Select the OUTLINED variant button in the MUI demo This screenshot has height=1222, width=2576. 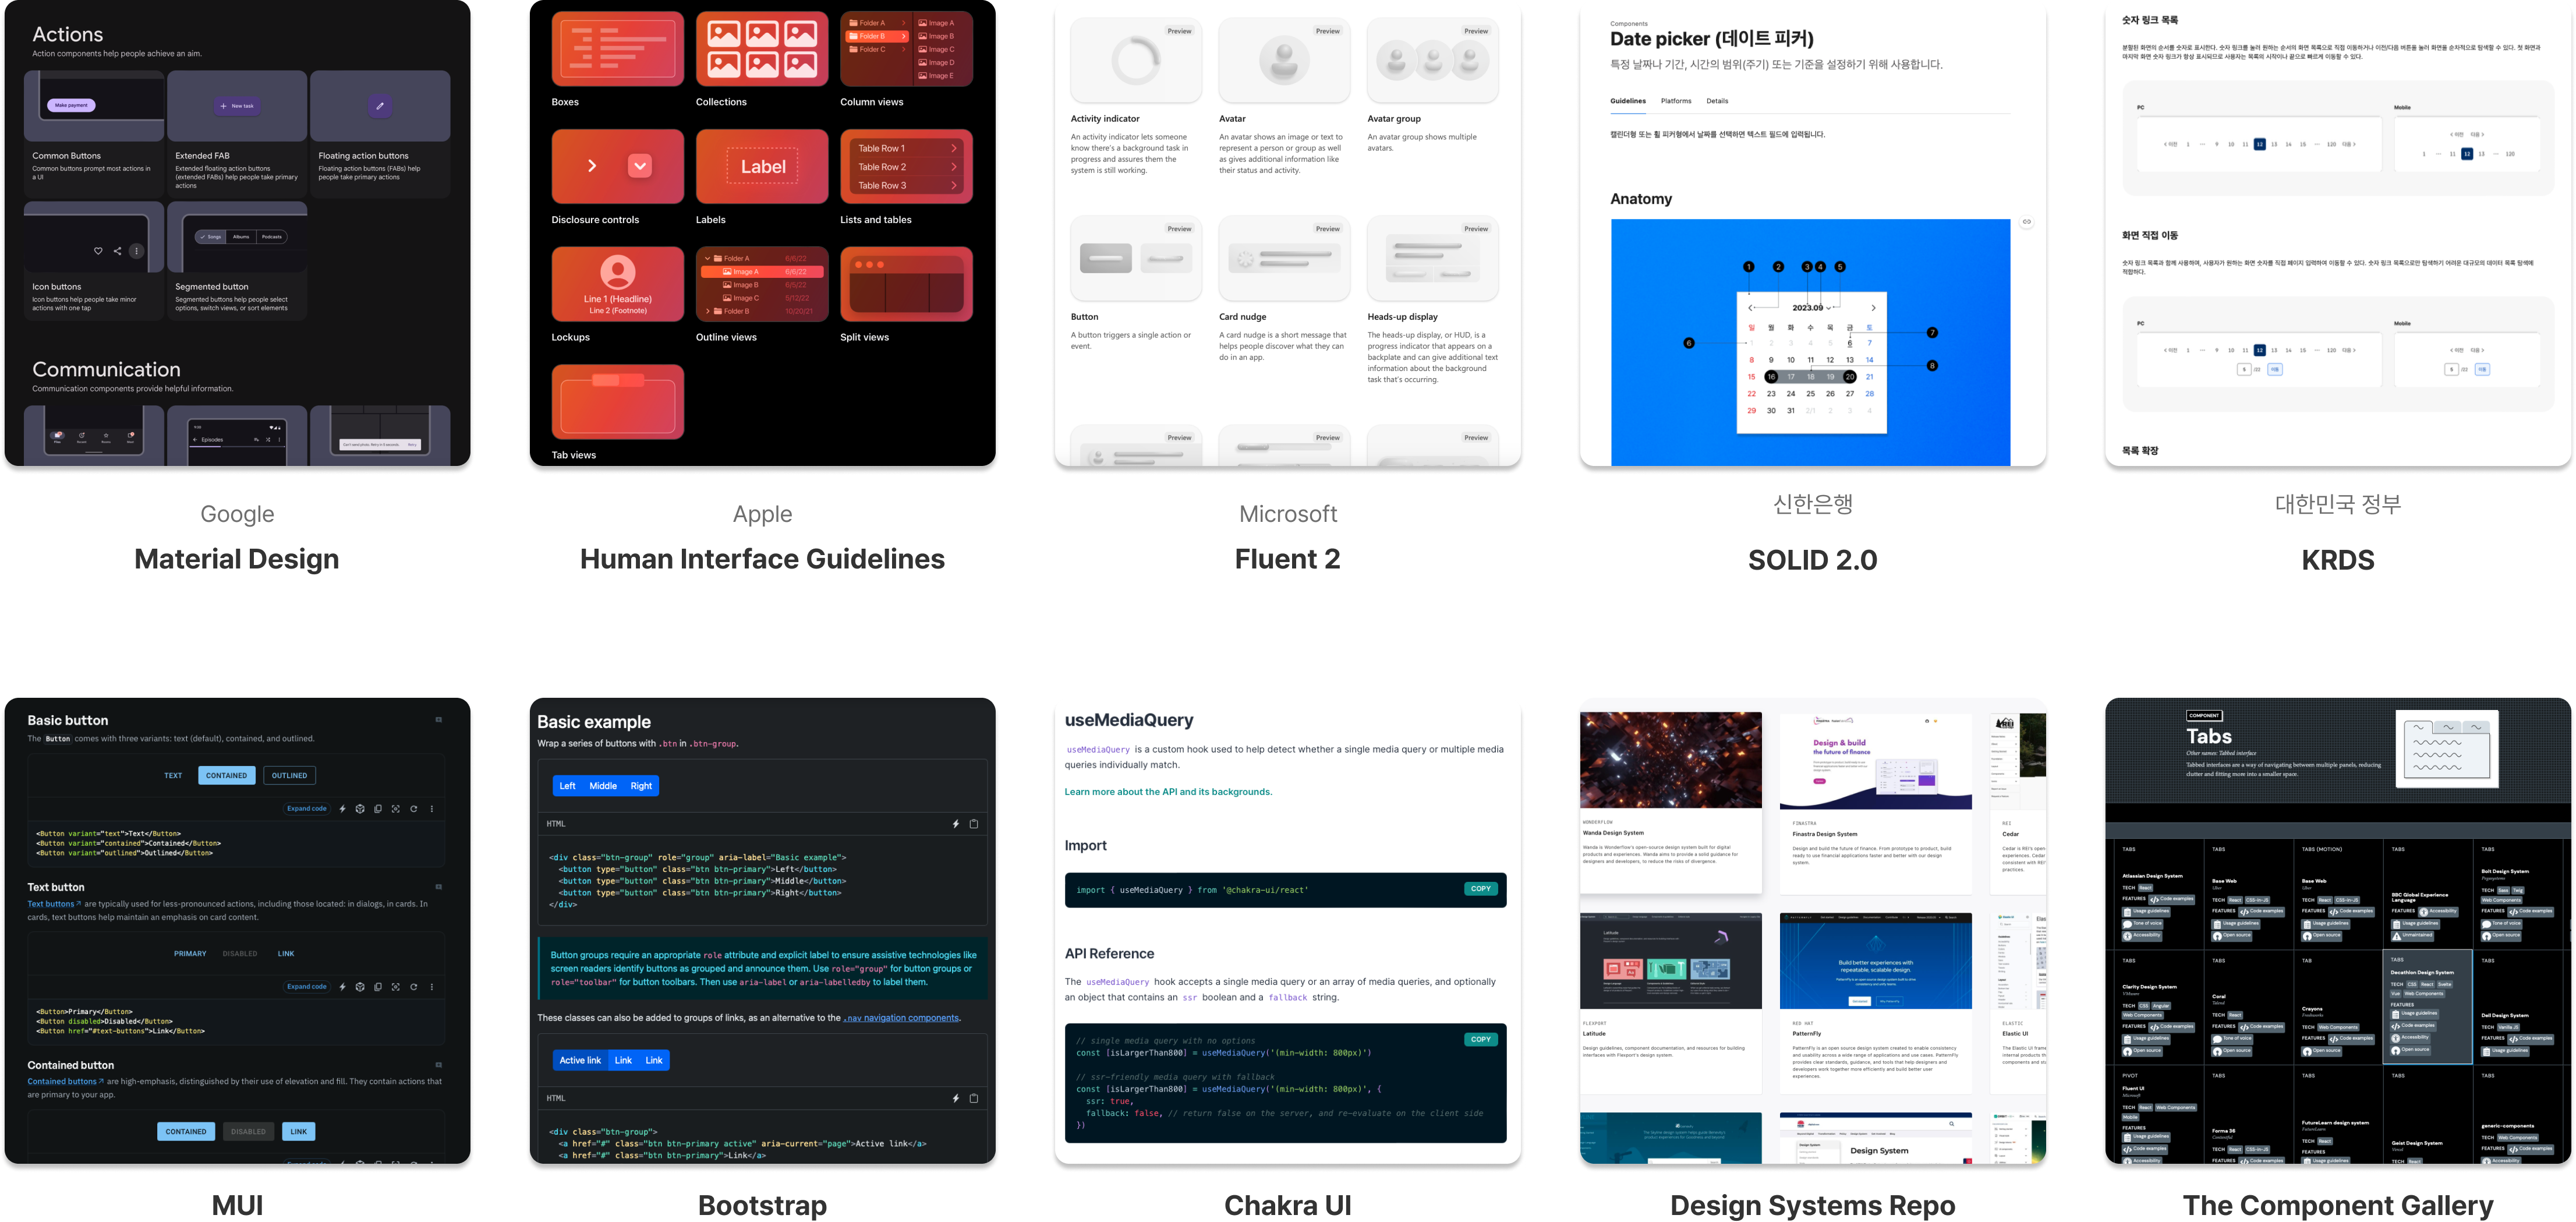[289, 776]
